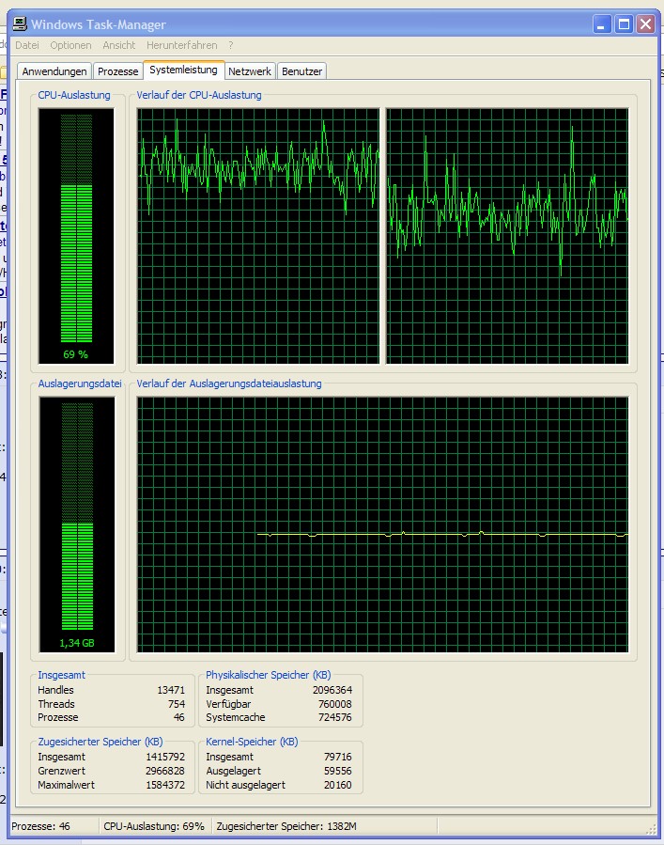Click the window resize grip in status bar
The image size is (664, 845).
651,828
